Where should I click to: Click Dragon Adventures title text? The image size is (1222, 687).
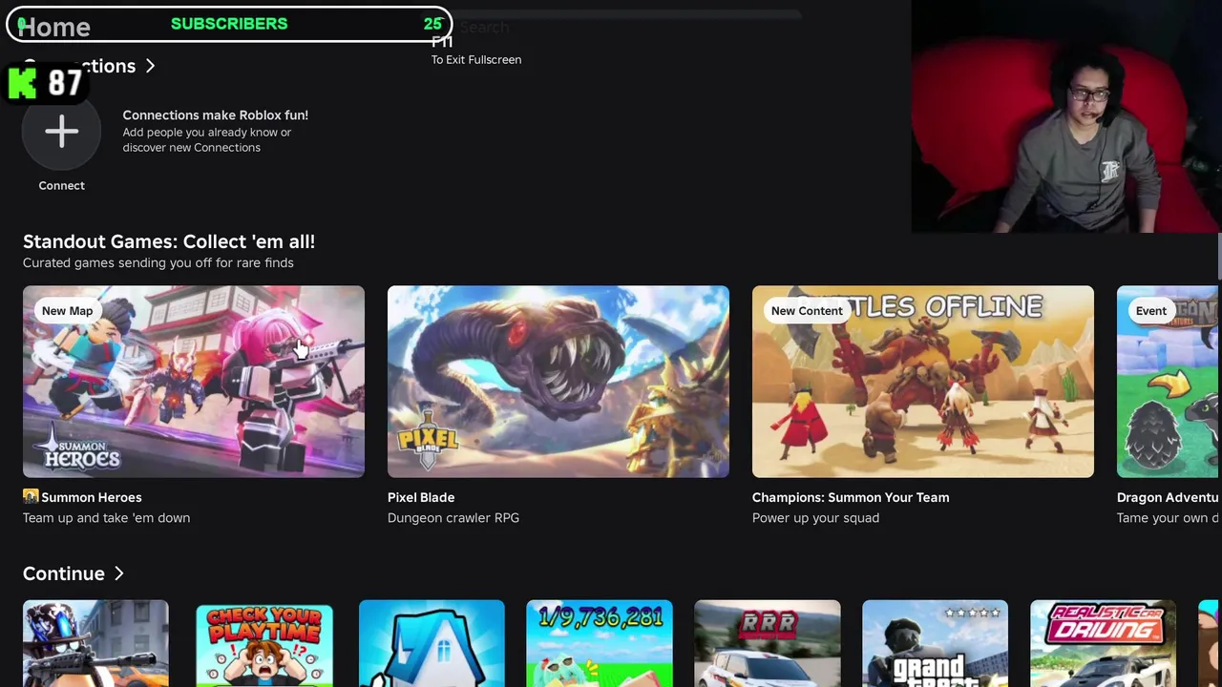1169,497
